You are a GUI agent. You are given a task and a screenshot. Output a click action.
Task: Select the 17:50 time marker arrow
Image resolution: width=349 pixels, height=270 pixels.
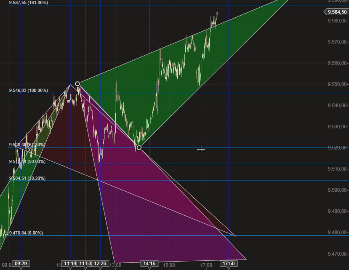(x=228, y=268)
